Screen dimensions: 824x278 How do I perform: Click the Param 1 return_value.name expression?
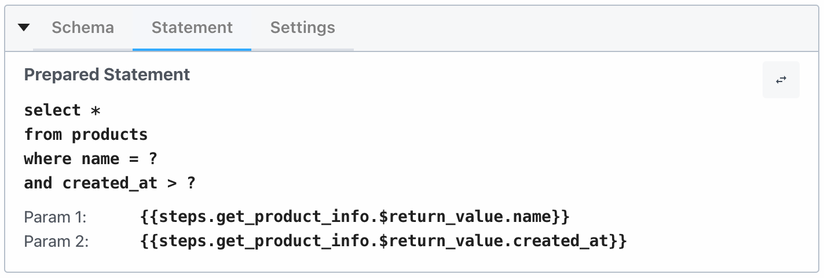pyautogui.click(x=356, y=217)
